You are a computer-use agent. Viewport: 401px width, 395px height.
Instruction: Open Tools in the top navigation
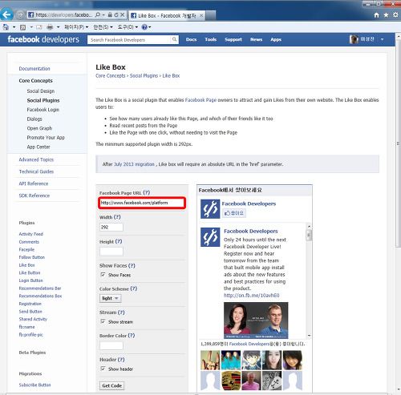(211, 39)
